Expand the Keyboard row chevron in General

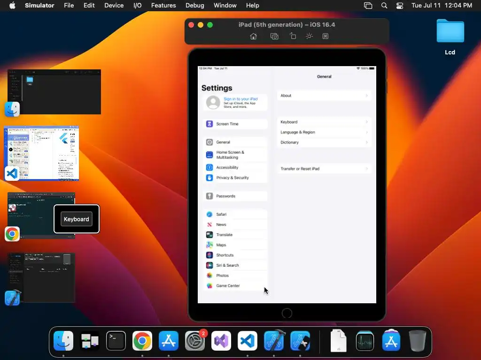tap(366, 122)
